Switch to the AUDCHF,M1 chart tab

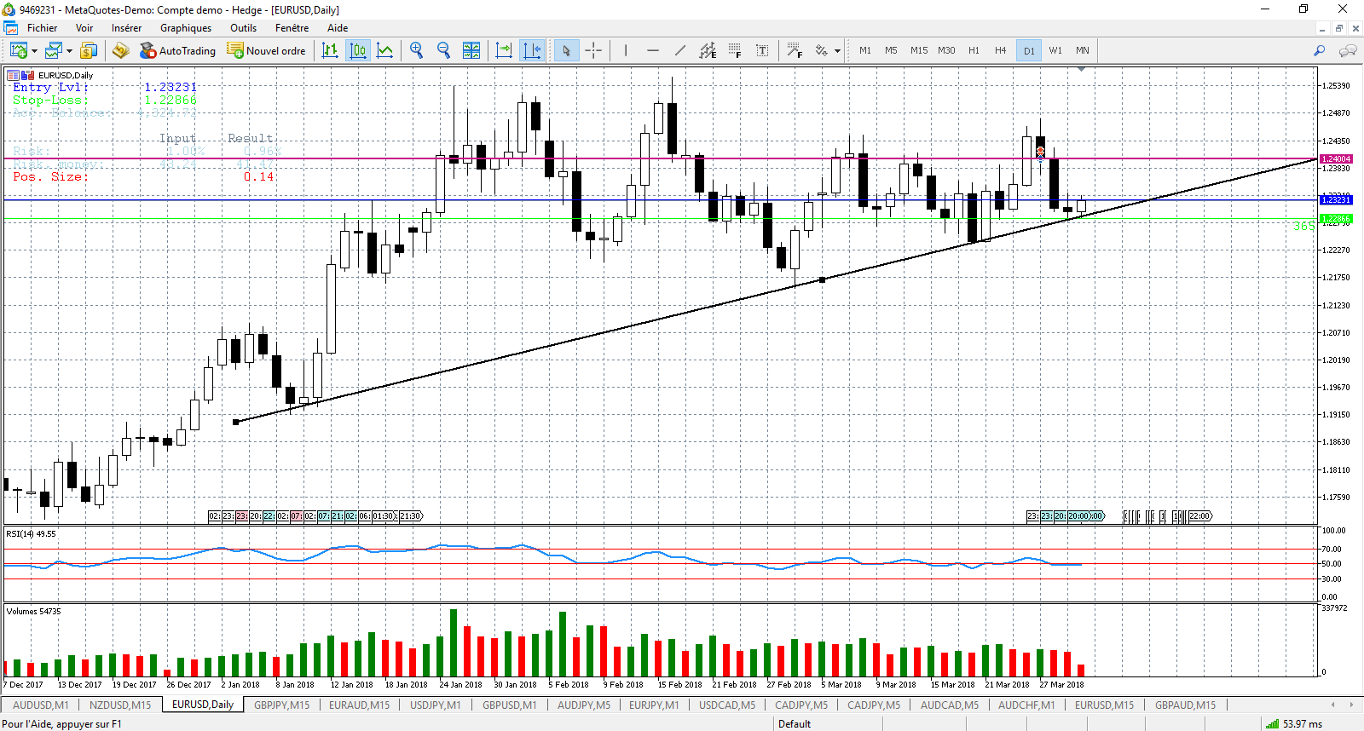click(x=1026, y=705)
